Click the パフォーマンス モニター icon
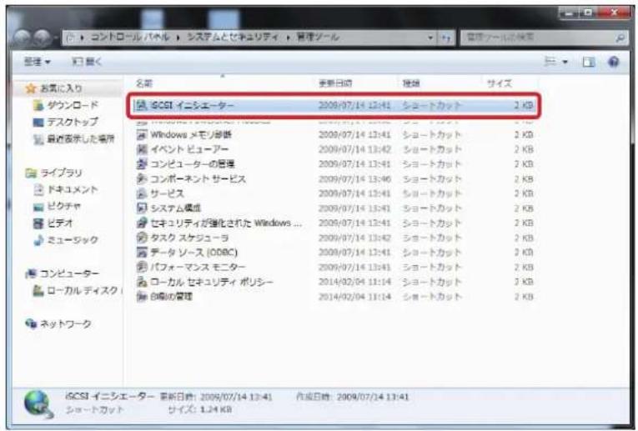This screenshot has width=638, height=431. (141, 267)
